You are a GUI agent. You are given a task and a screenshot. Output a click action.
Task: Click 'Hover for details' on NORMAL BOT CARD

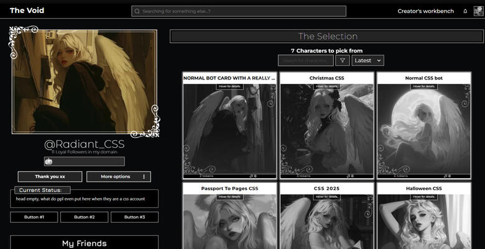tap(229, 86)
